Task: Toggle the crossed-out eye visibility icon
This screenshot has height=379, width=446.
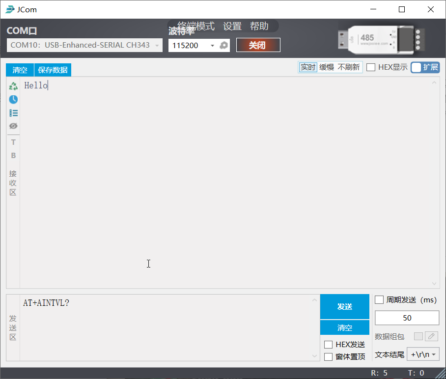Action: pos(13,126)
